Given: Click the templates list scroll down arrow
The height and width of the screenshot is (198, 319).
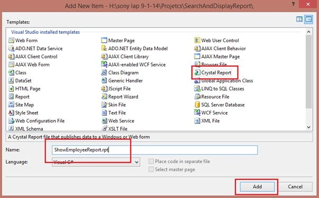Looking at the screenshot, I should tap(308, 127).
